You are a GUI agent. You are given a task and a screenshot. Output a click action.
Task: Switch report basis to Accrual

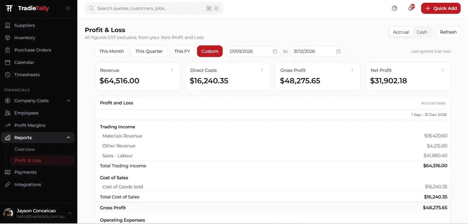point(401,32)
